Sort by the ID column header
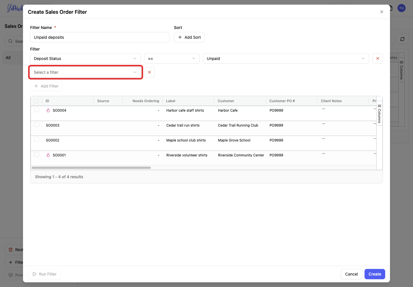Screen dimensions: 413x287 [x=47, y=101]
